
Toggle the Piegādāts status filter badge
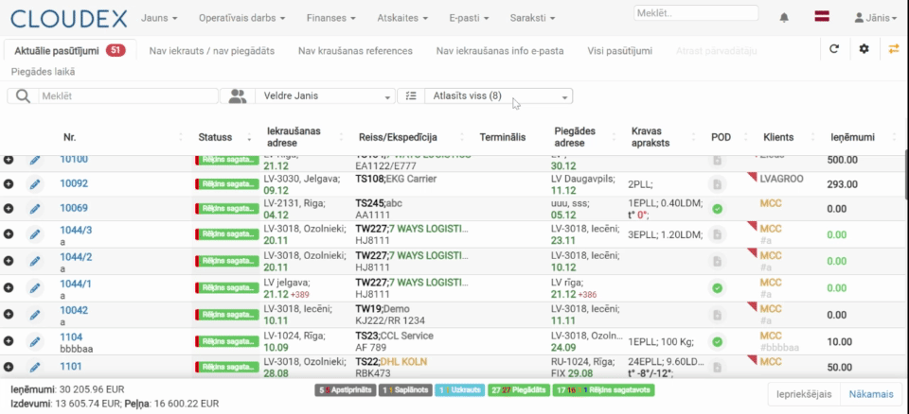pyautogui.click(x=519, y=390)
